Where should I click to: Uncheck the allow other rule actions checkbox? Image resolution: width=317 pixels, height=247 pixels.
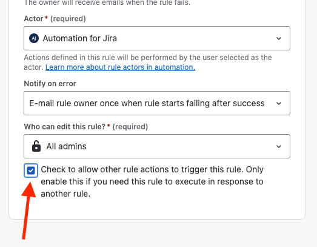point(31,171)
